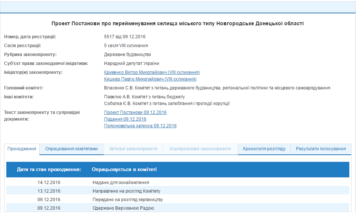Open Альтернативні законопроекти tab
This screenshot has width=356, height=213.
click(x=200, y=149)
